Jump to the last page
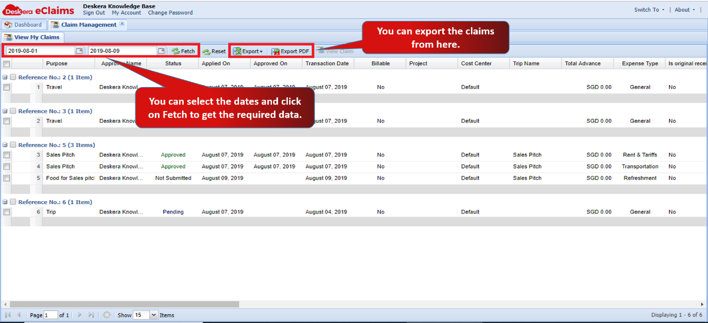The width and height of the screenshot is (708, 323). [91, 315]
